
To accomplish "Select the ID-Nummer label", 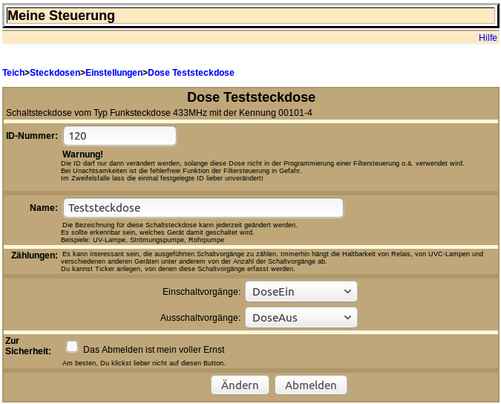I will (32, 136).
